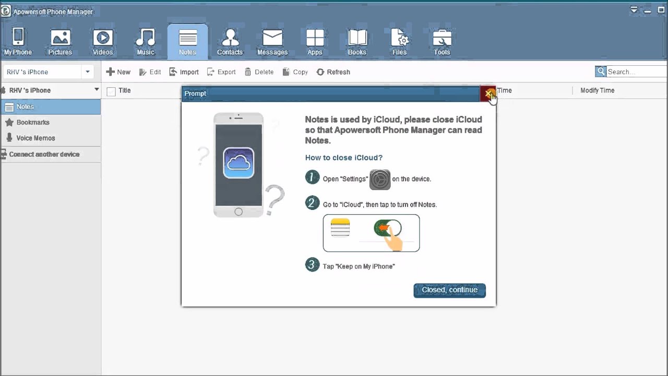Click the Closed, continue button

[x=449, y=290]
